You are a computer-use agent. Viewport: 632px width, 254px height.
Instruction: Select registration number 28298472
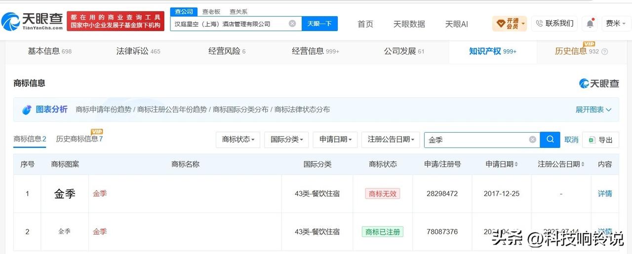click(442, 194)
